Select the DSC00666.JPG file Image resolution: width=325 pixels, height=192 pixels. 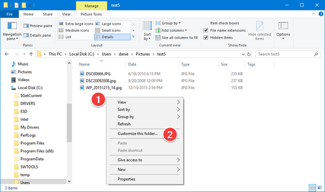tap(98, 74)
